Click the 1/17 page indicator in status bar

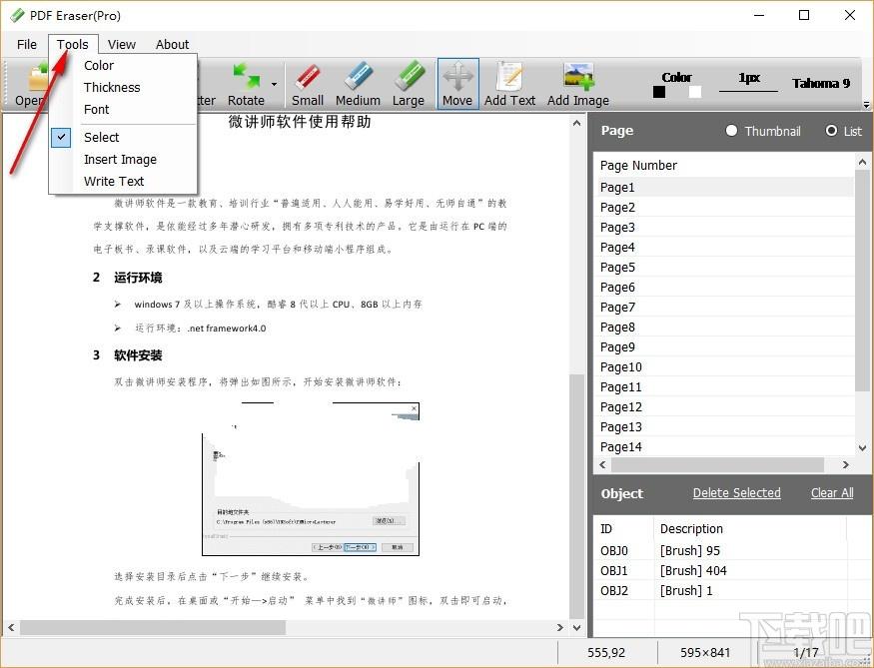click(x=806, y=652)
